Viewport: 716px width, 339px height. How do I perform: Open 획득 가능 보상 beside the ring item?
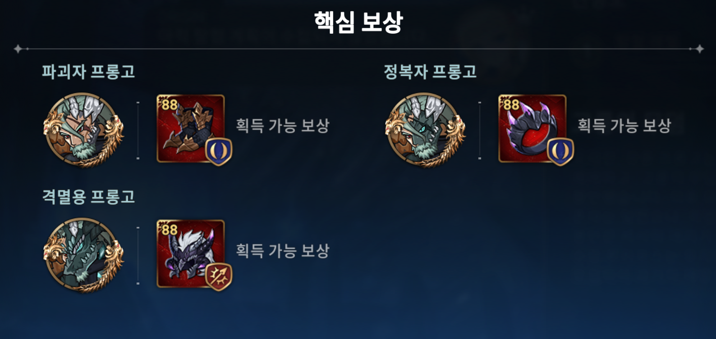(x=624, y=126)
